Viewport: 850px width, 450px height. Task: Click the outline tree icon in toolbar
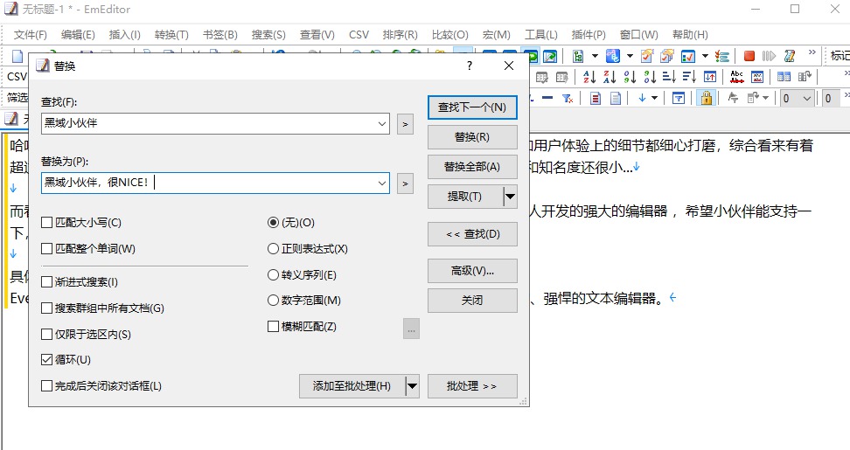(578, 56)
